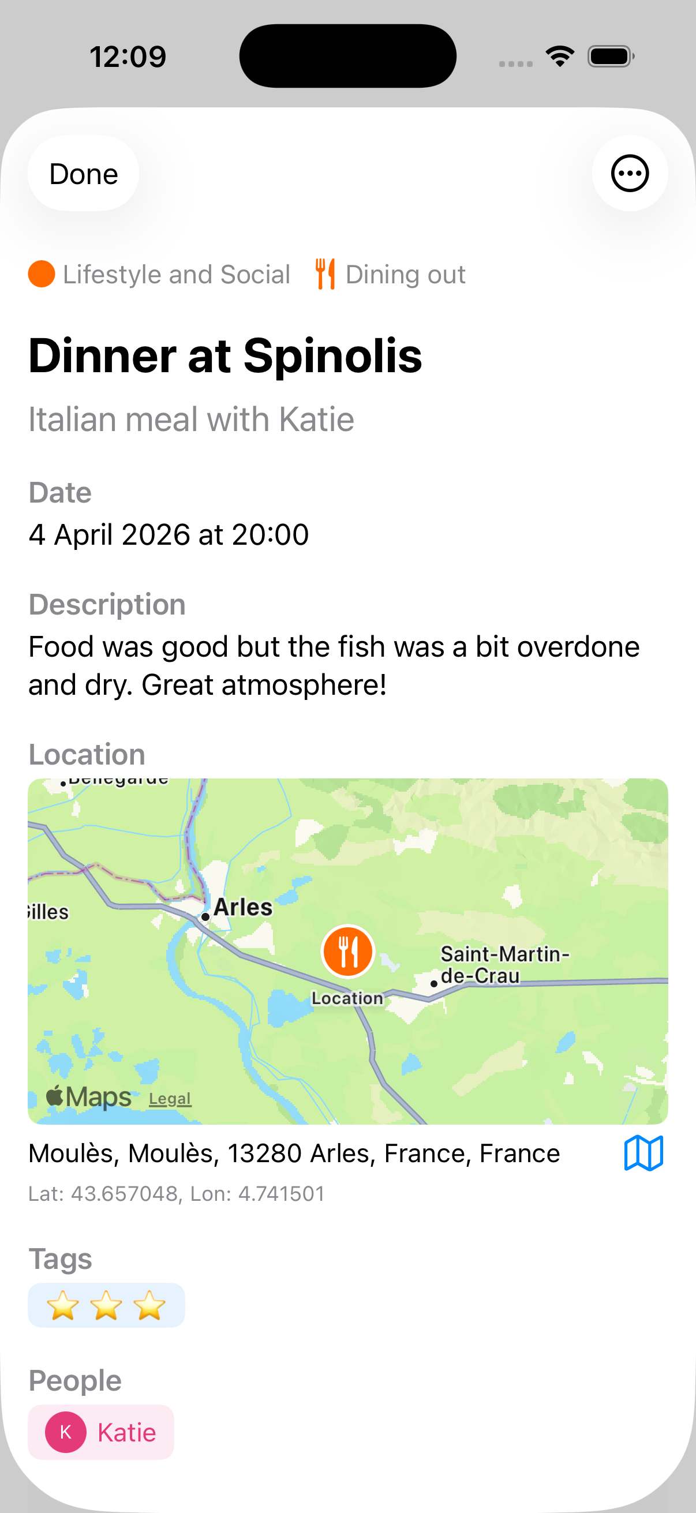Select the Lifestyle and Social category label
696x1513 pixels.
(x=176, y=274)
